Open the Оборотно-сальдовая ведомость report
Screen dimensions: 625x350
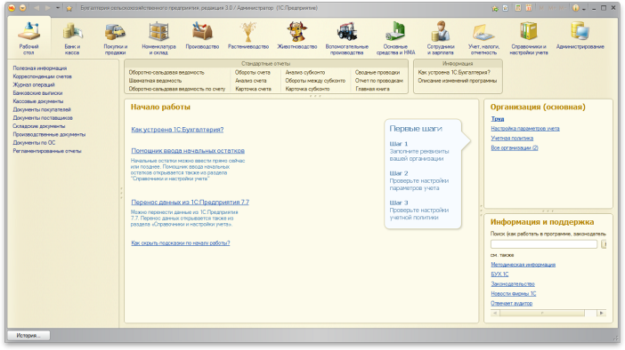tap(166, 72)
